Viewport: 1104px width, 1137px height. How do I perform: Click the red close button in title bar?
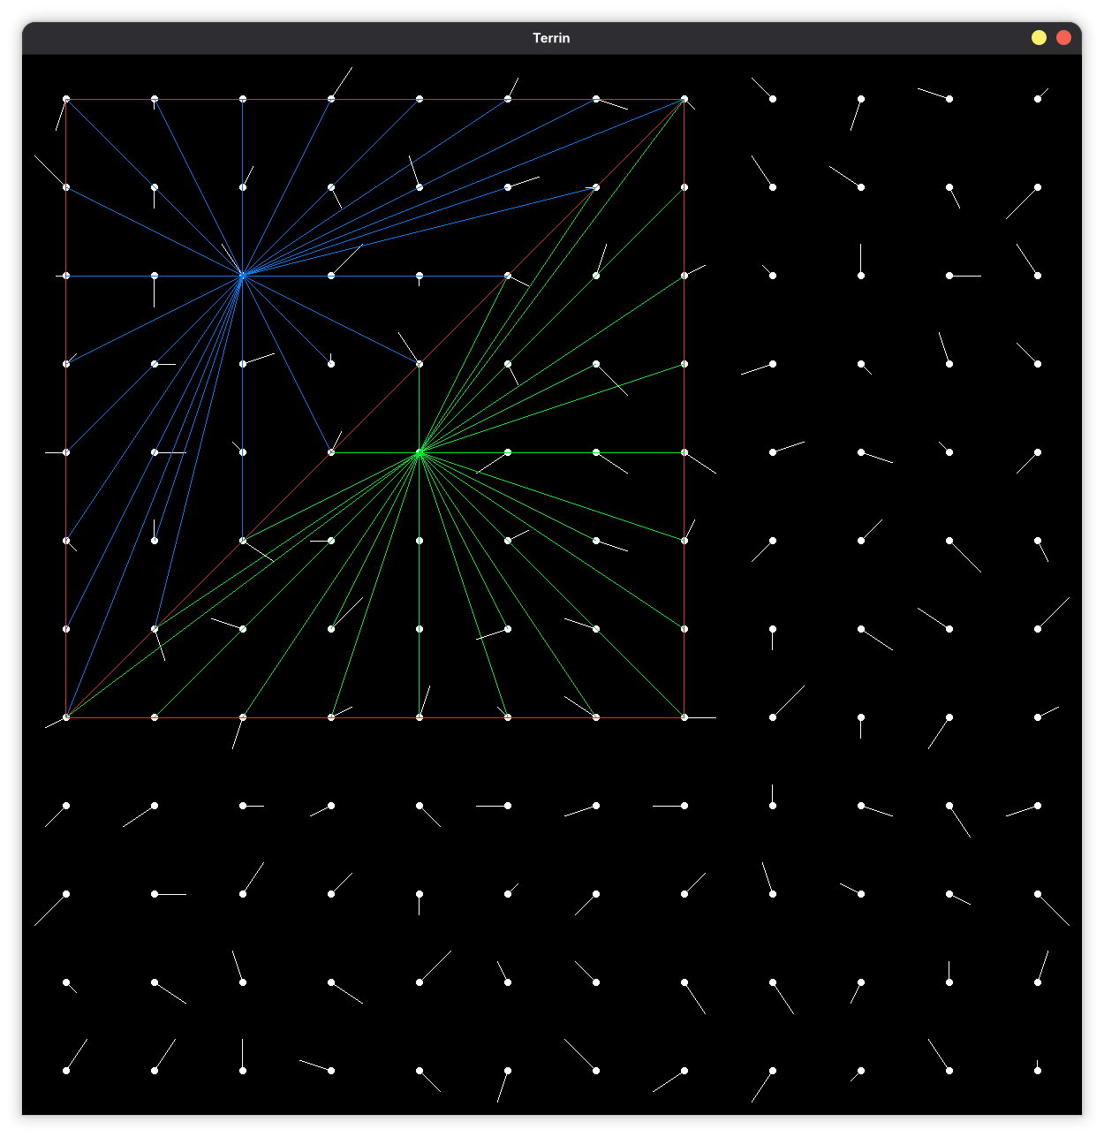(x=1063, y=37)
